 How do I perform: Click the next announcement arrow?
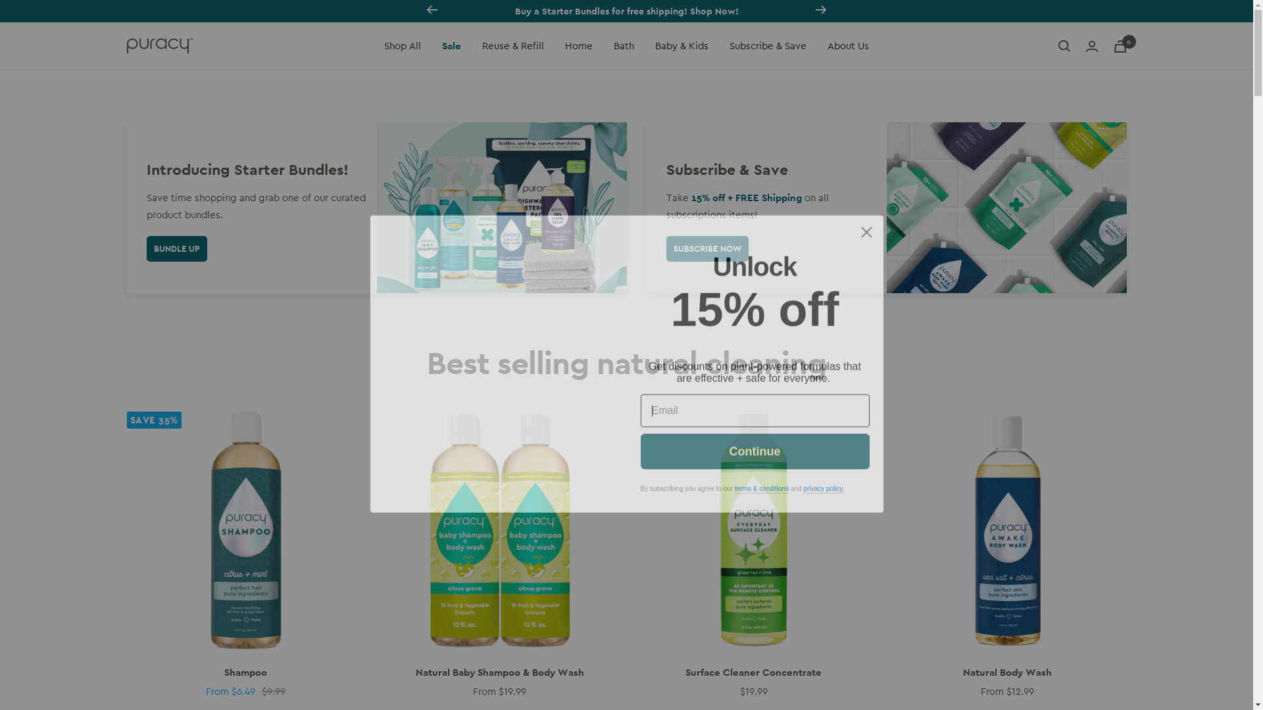click(x=821, y=11)
